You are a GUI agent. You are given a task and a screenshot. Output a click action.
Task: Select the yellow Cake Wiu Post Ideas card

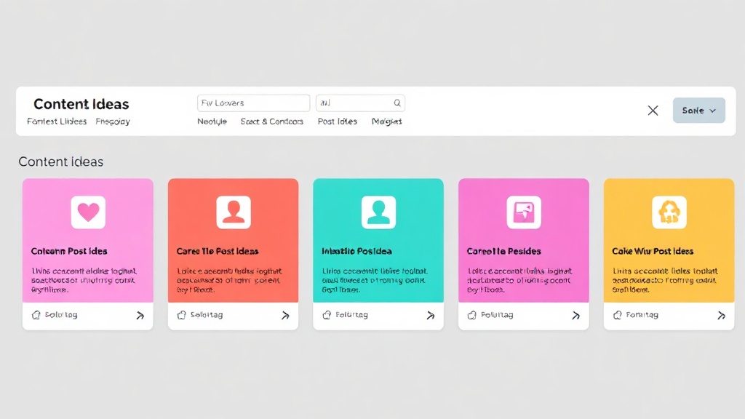[x=669, y=254]
